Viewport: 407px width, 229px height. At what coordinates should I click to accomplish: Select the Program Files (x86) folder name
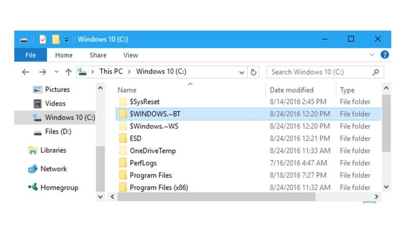point(159,187)
